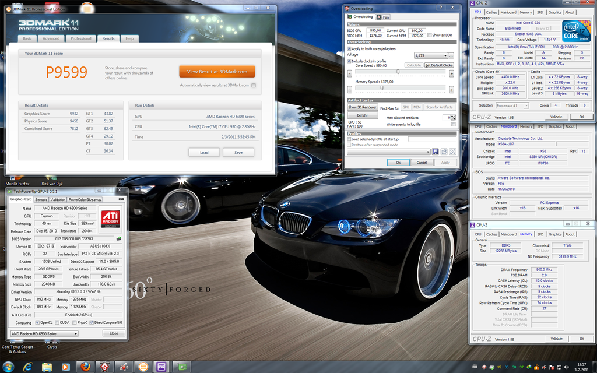Open Firefox from the taskbar
Screen dimensions: 597x373
click(x=85, y=367)
